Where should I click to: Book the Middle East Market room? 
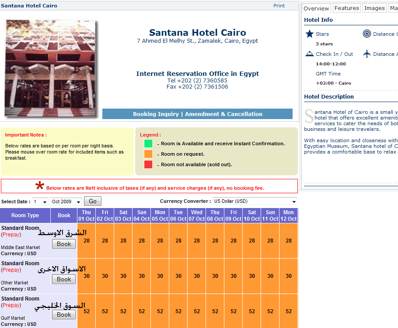[64, 244]
